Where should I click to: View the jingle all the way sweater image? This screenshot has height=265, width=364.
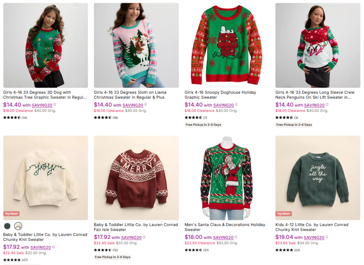point(318,178)
